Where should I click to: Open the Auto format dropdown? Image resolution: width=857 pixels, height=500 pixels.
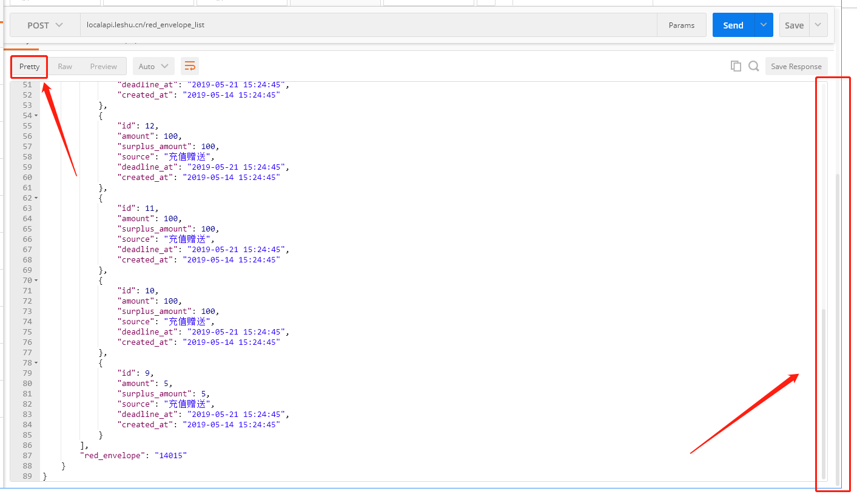click(x=153, y=65)
